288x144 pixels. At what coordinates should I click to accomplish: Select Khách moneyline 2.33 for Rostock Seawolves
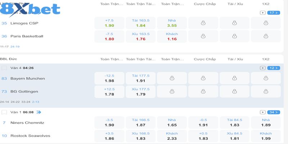(172, 136)
